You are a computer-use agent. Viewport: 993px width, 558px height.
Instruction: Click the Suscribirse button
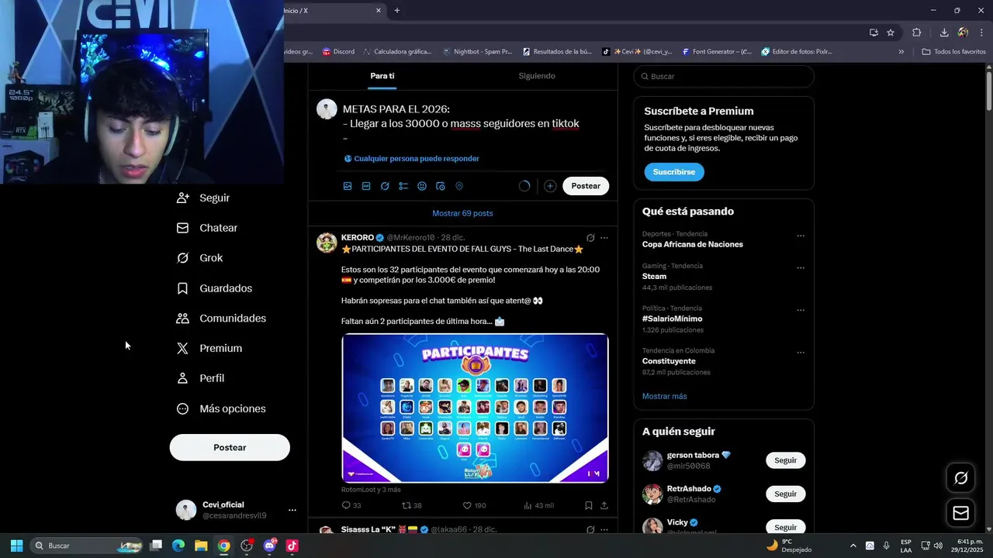674,172
